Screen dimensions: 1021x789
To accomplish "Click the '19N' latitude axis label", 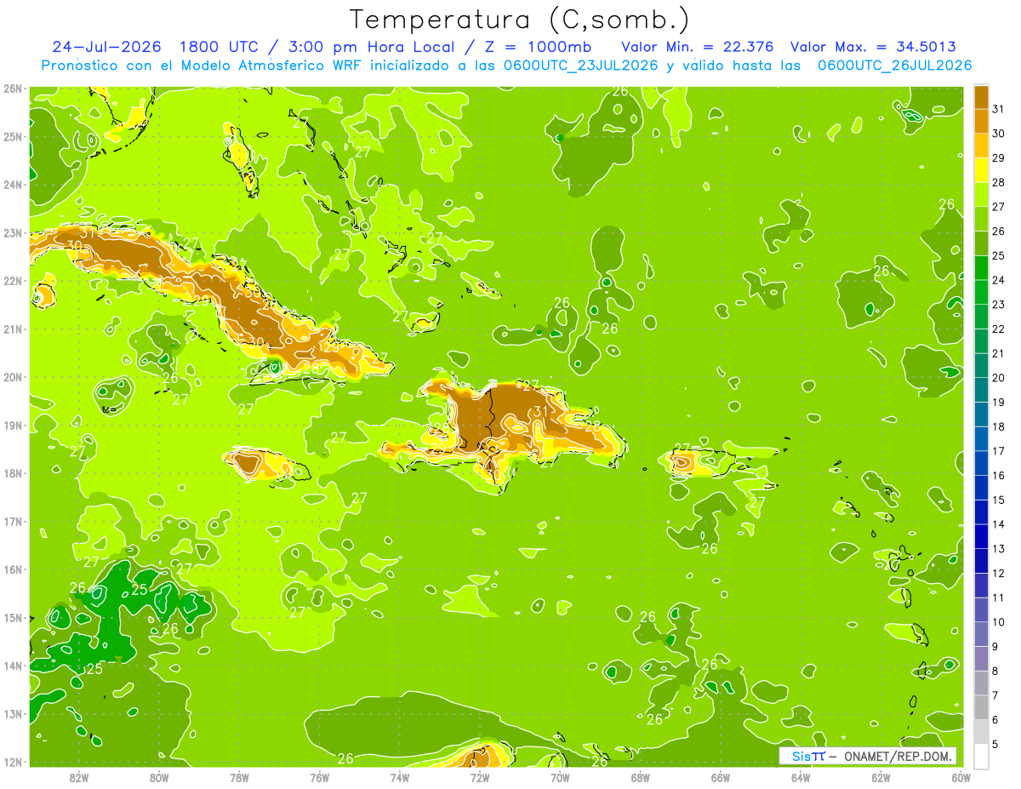I will click(12, 426).
